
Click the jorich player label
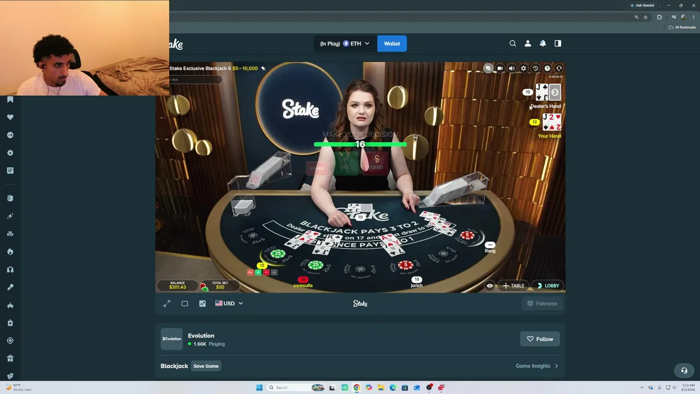(417, 286)
